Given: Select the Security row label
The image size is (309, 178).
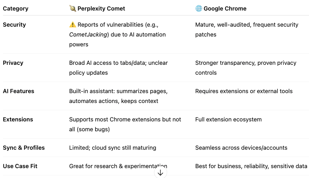Looking at the screenshot, I should [14, 25].
